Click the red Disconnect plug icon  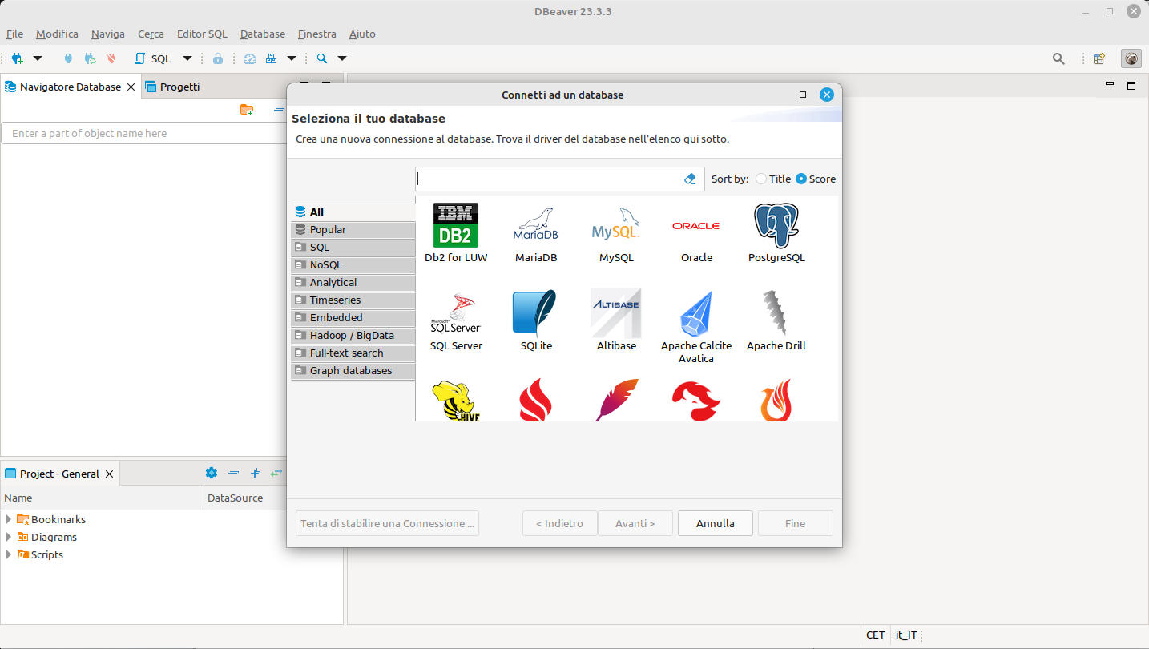click(111, 58)
